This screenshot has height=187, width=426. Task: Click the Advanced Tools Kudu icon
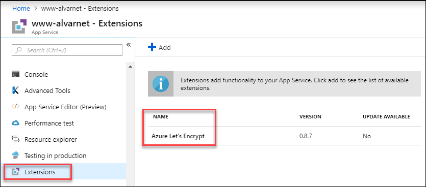pos(15,90)
